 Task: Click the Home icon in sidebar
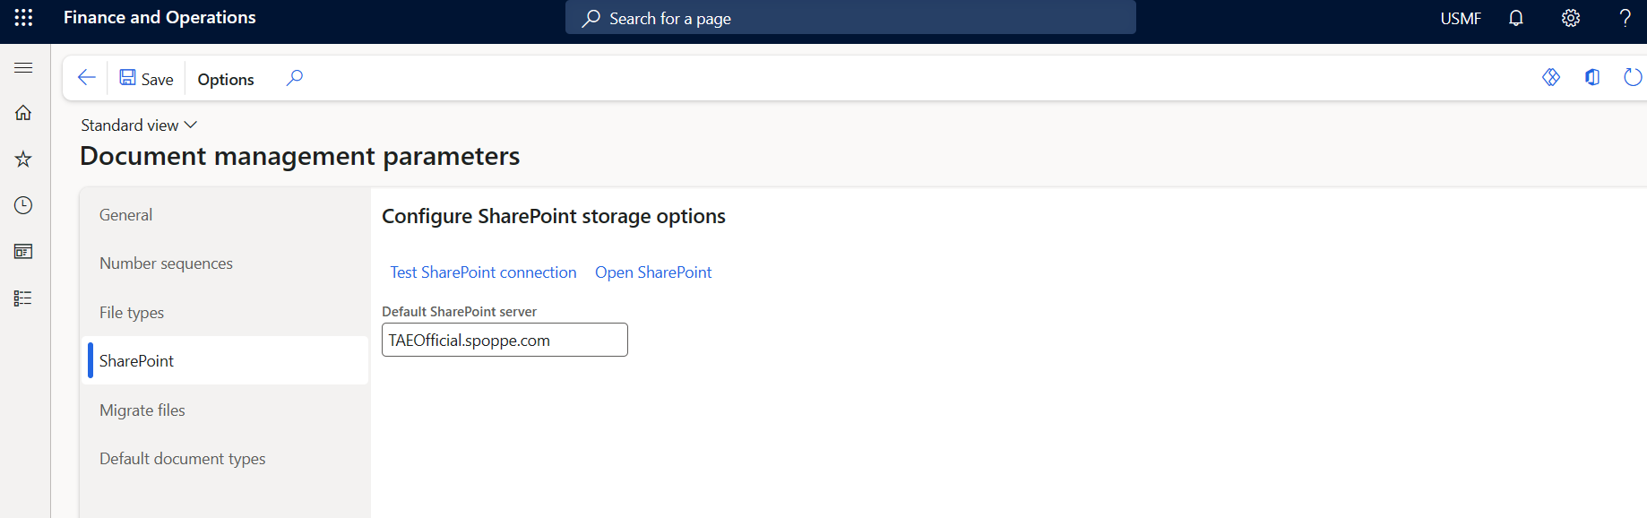coord(22,112)
